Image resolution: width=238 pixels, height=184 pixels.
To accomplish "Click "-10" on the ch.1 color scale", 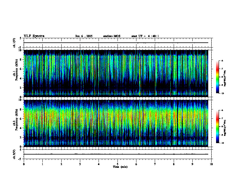I will click(x=222, y=94).
